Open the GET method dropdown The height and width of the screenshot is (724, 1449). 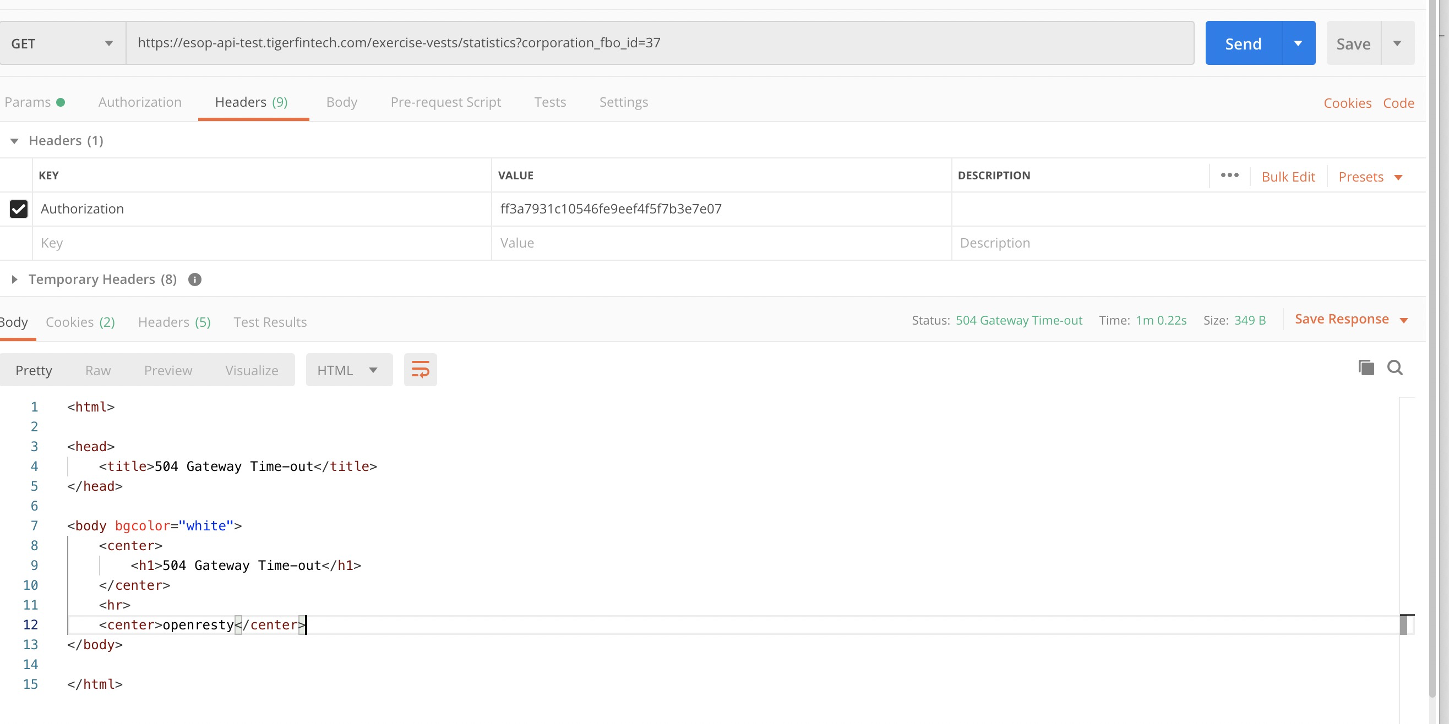[x=62, y=43]
